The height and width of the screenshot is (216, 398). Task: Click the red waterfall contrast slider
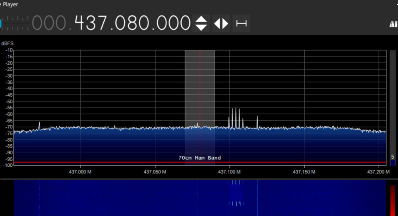click(393, 200)
